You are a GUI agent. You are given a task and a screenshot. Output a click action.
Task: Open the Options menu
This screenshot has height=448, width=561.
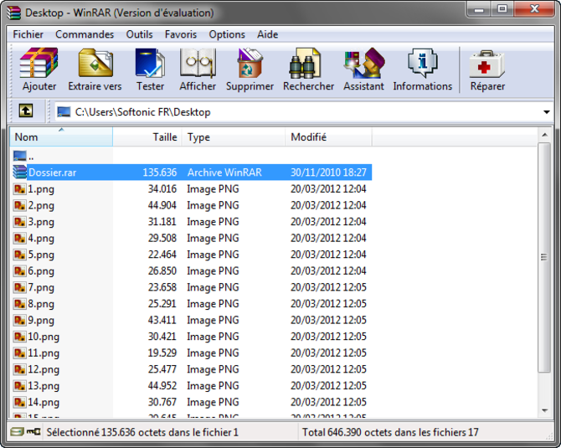(x=227, y=34)
